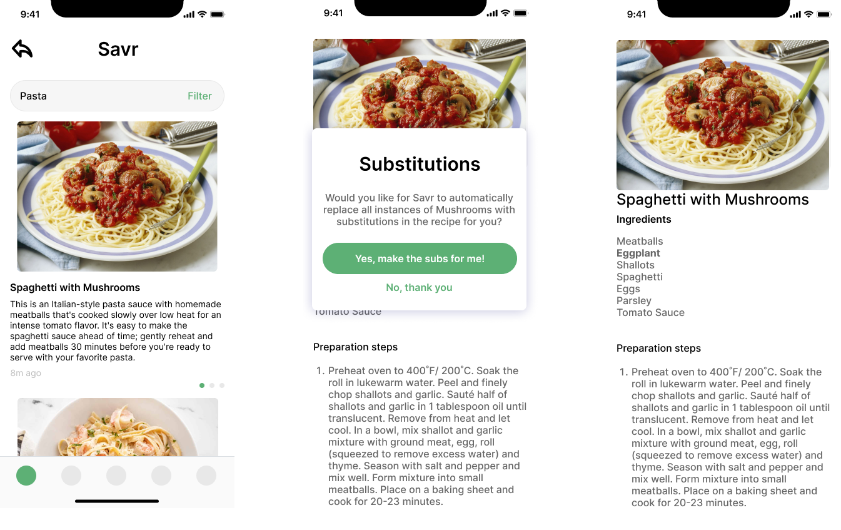Click the battery icon in first phone's status bar
The image size is (841, 530).
[218, 14]
